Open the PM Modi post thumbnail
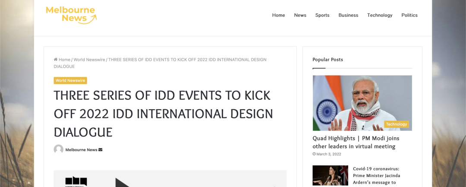 [x=362, y=103]
